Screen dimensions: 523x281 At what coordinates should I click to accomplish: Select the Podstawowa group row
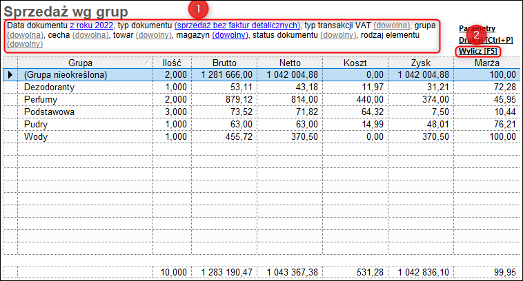click(x=261, y=112)
